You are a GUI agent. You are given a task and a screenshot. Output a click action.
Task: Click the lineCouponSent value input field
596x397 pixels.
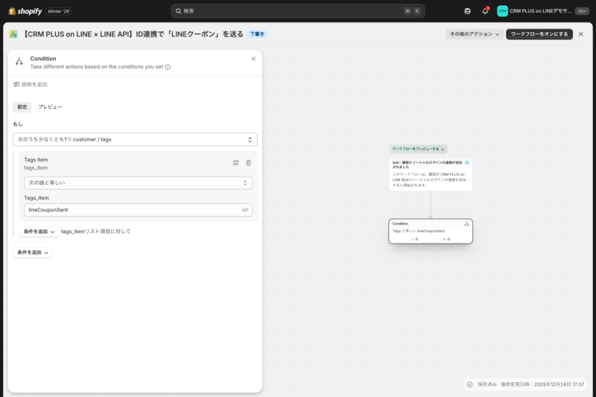coord(130,210)
